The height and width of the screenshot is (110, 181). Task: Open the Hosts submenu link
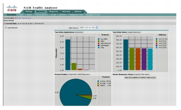pos(29,15)
